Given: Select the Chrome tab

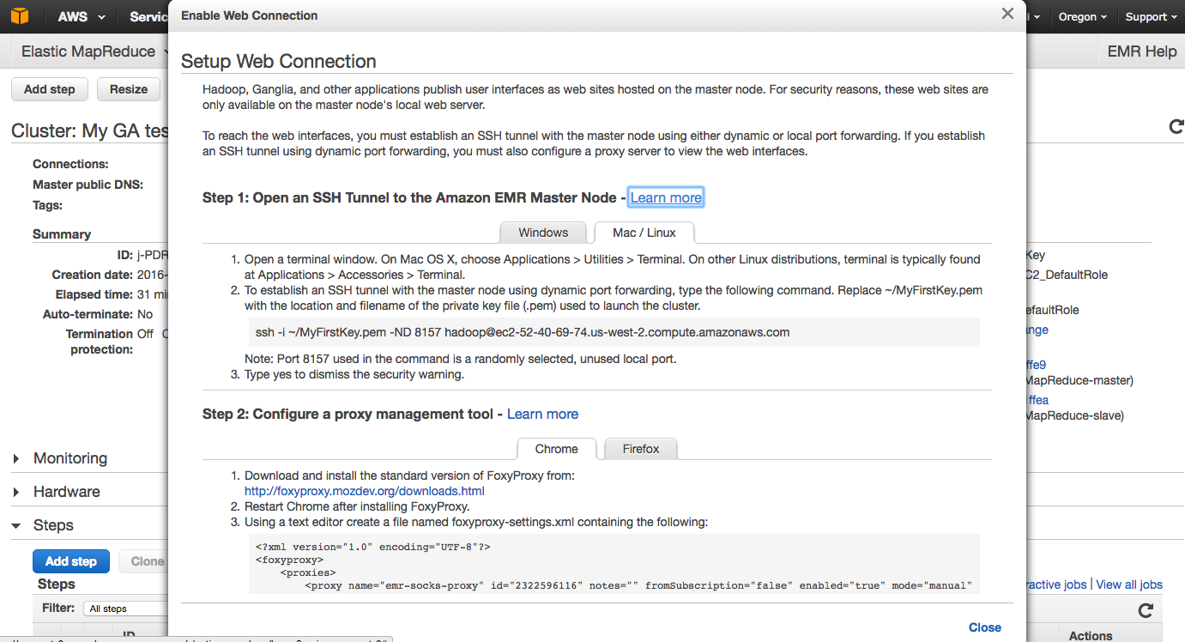Looking at the screenshot, I should 556,449.
